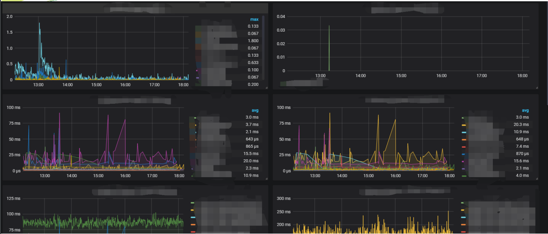This screenshot has width=548, height=234.
Task: Click the 300 ms y-axis label
Action: pyautogui.click(x=284, y=199)
